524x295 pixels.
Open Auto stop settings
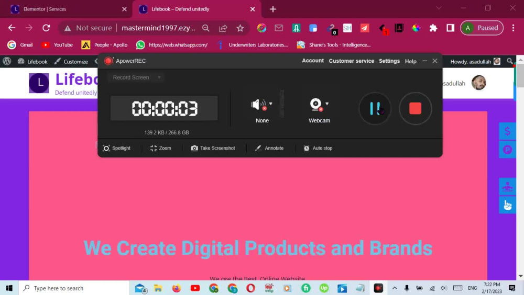[x=318, y=148]
